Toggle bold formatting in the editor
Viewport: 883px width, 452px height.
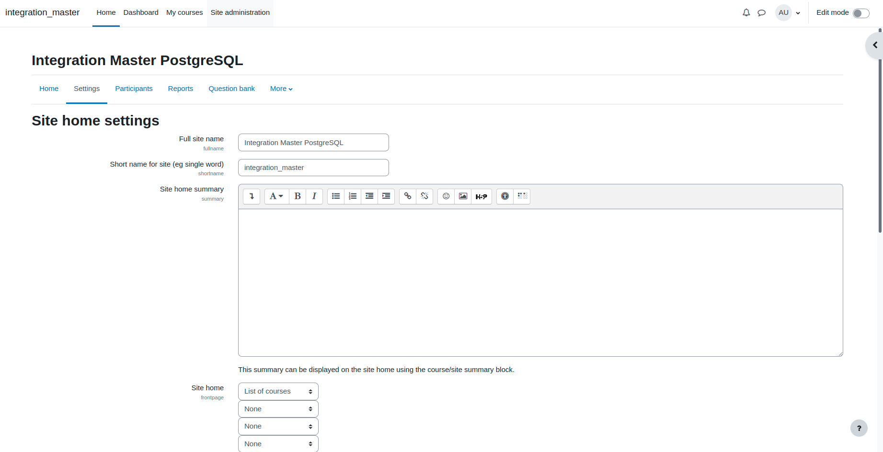(x=298, y=196)
